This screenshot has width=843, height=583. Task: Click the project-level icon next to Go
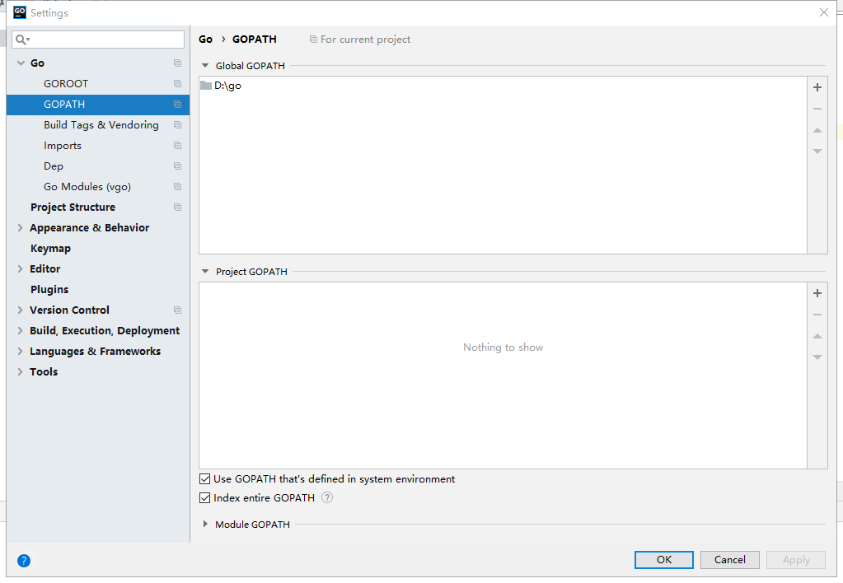click(x=177, y=63)
